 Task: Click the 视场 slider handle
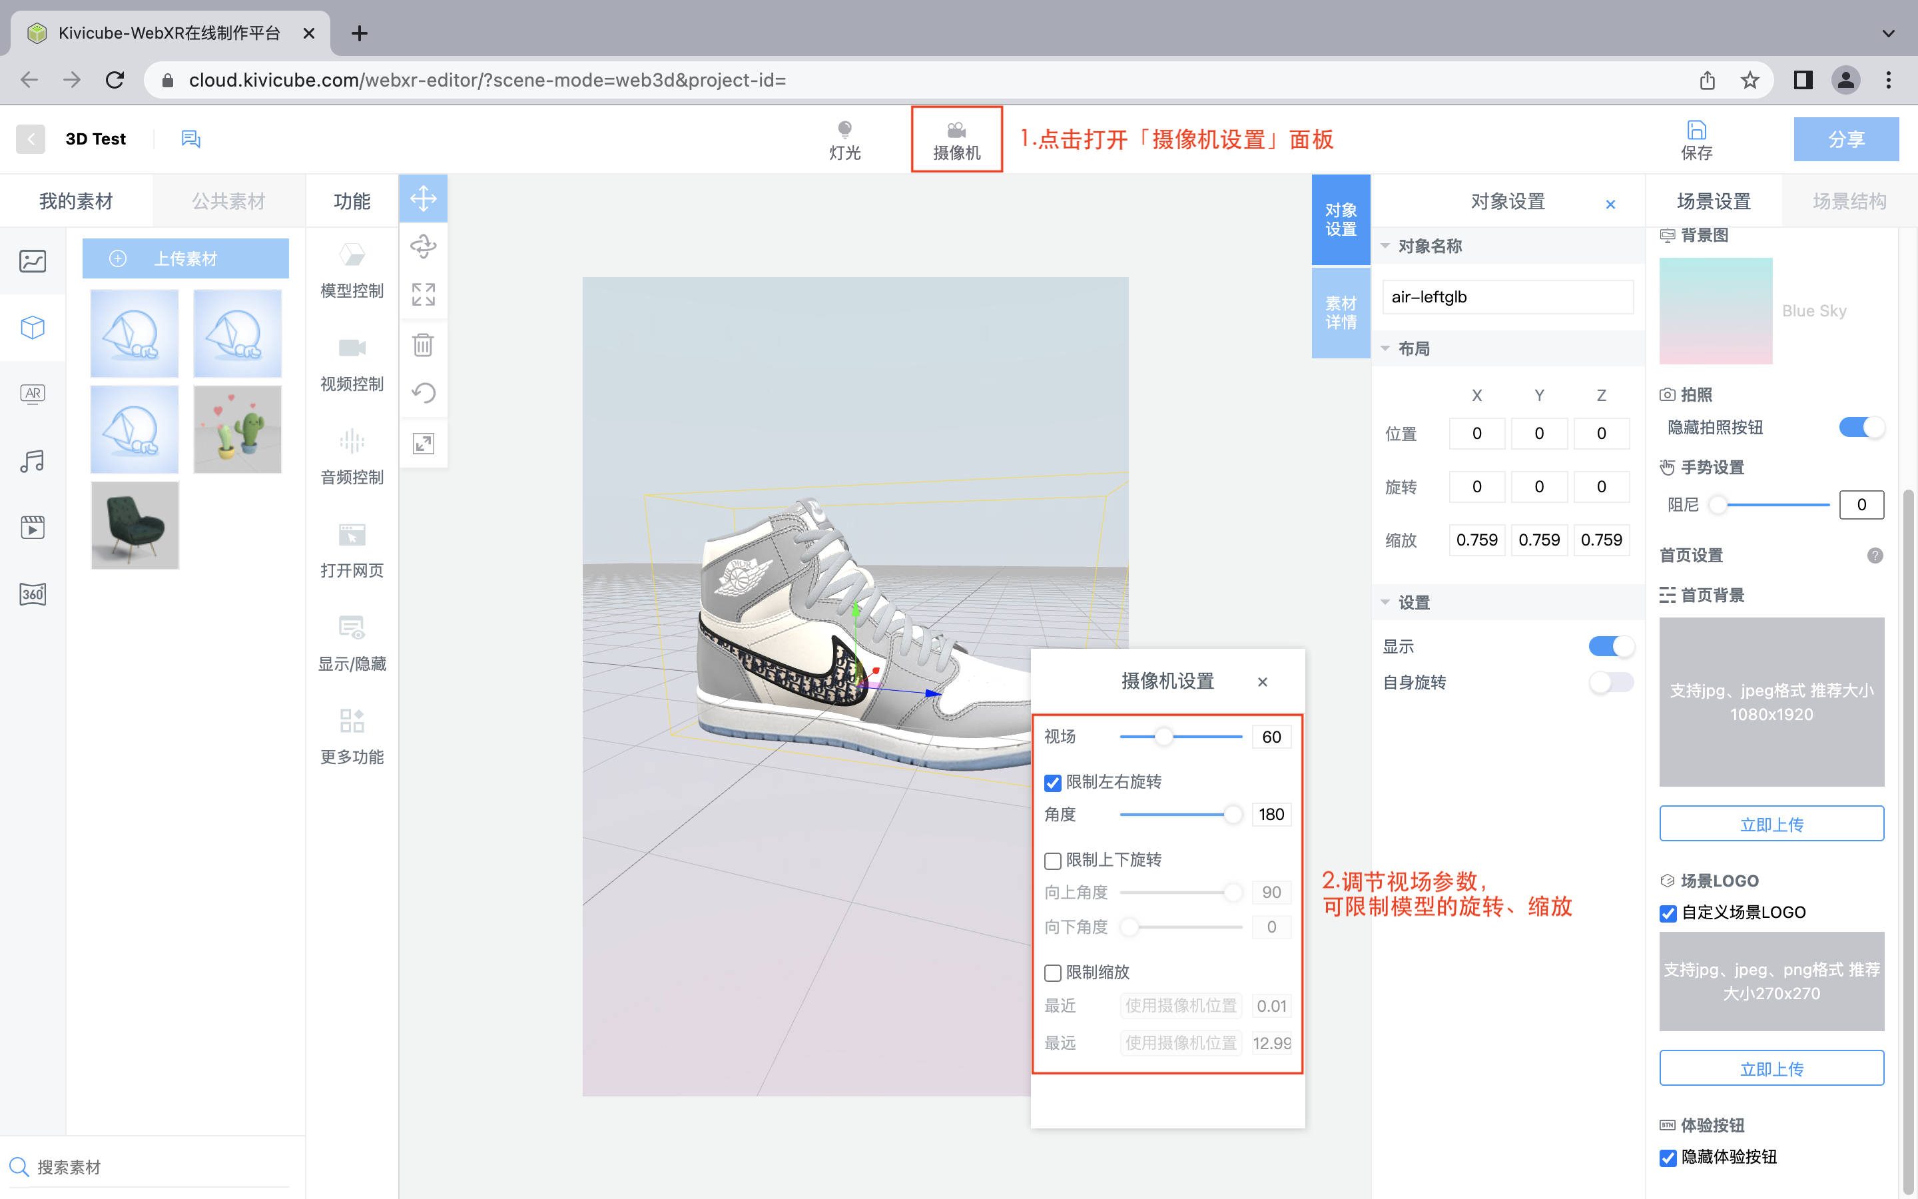[1163, 737]
